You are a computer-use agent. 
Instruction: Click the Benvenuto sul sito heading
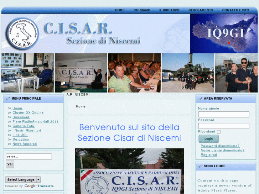click(129, 132)
